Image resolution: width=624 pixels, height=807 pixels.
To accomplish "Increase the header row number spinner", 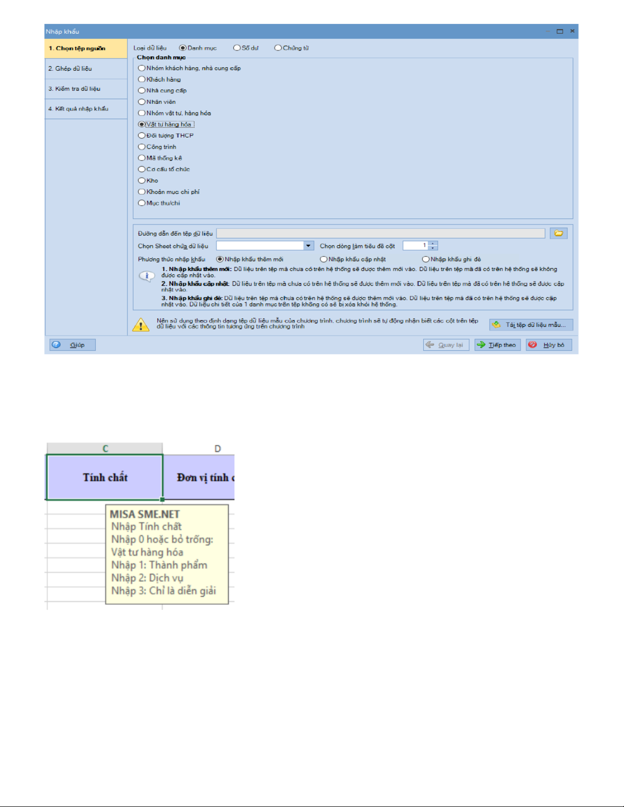I will pos(432,243).
